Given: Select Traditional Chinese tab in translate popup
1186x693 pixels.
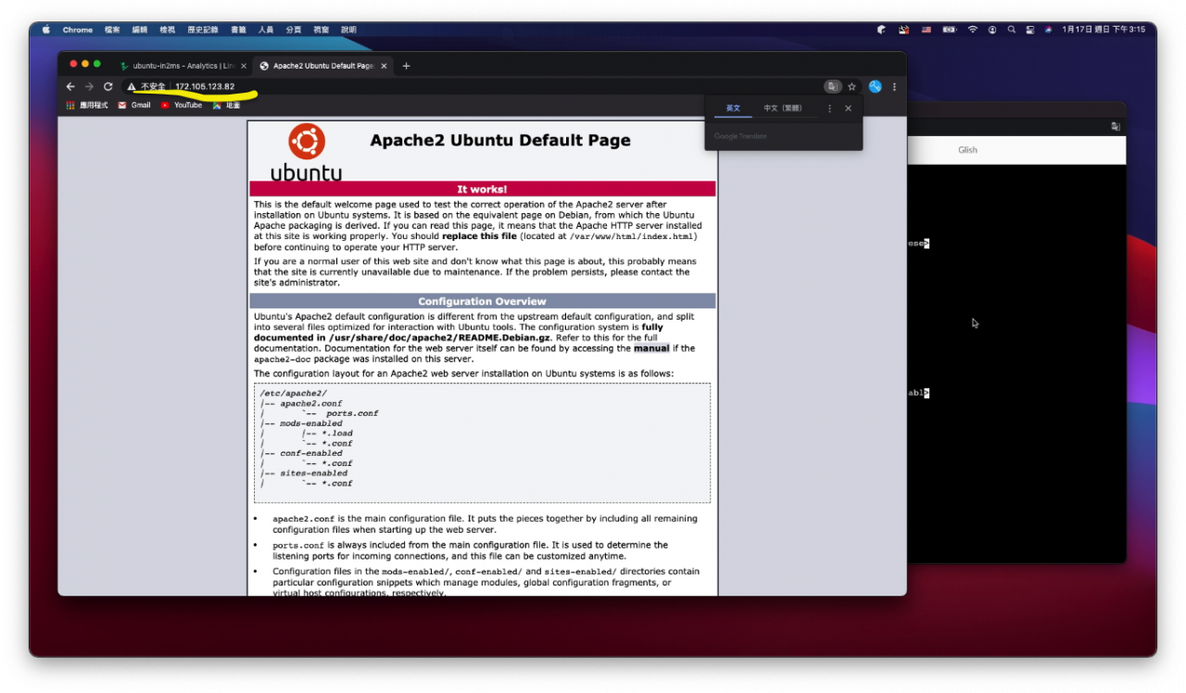Looking at the screenshot, I should pyautogui.click(x=783, y=108).
